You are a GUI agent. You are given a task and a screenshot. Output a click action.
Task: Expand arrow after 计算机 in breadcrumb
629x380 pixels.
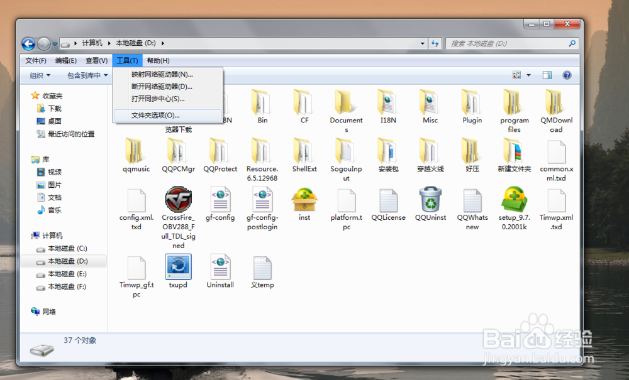pyautogui.click(x=109, y=43)
